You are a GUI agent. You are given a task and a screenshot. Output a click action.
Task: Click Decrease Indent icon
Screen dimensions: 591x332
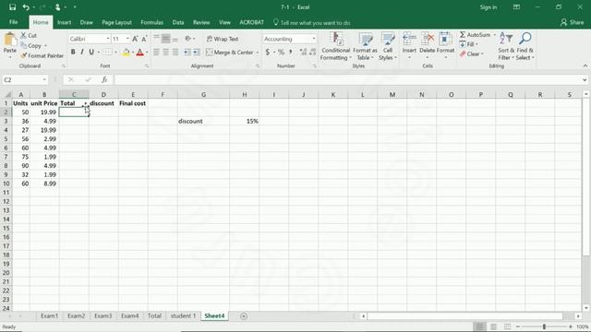[187, 52]
